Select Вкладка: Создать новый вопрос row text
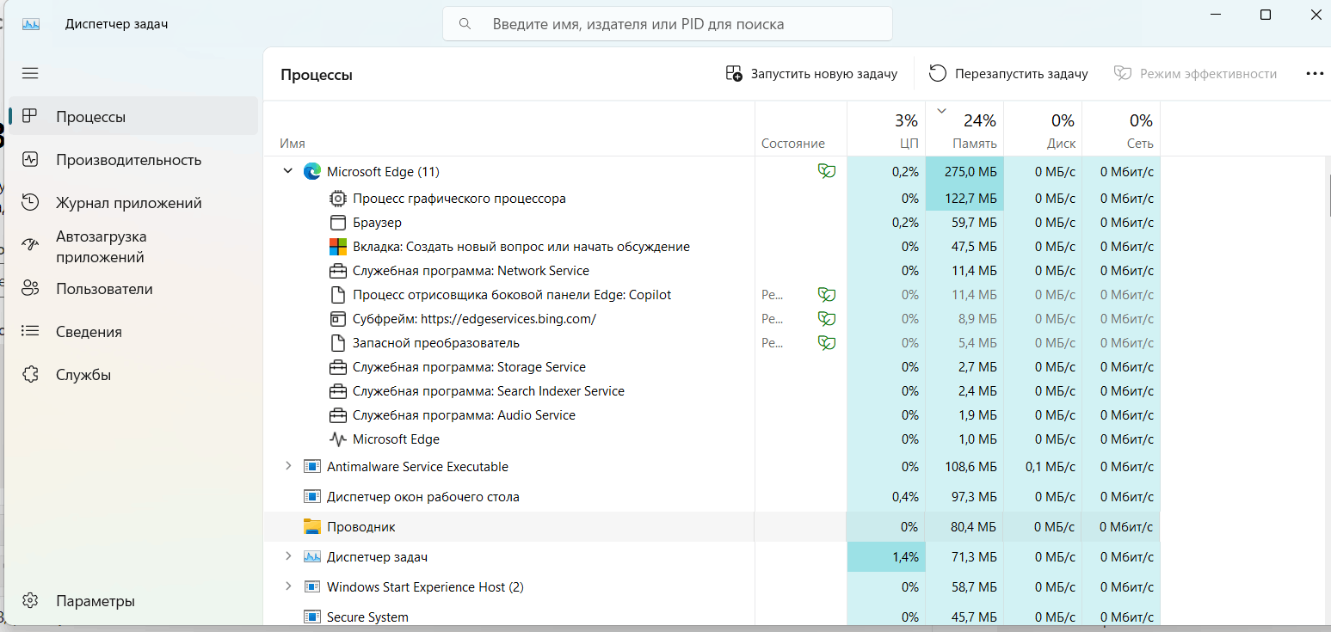 pos(521,247)
